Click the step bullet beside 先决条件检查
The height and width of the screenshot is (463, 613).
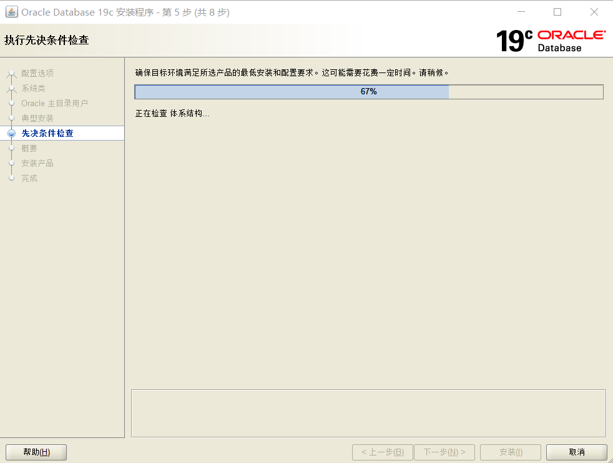pyautogui.click(x=12, y=134)
